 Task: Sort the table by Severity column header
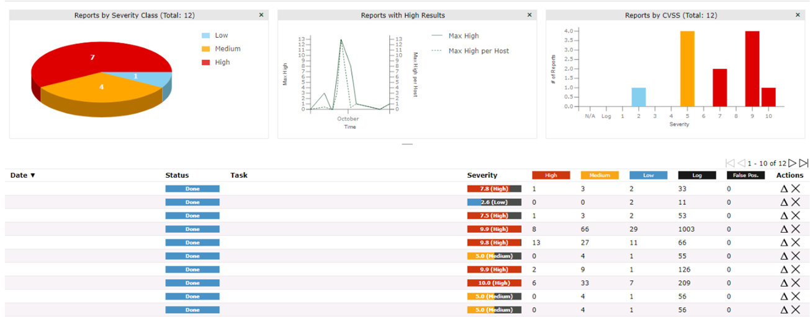(x=482, y=175)
